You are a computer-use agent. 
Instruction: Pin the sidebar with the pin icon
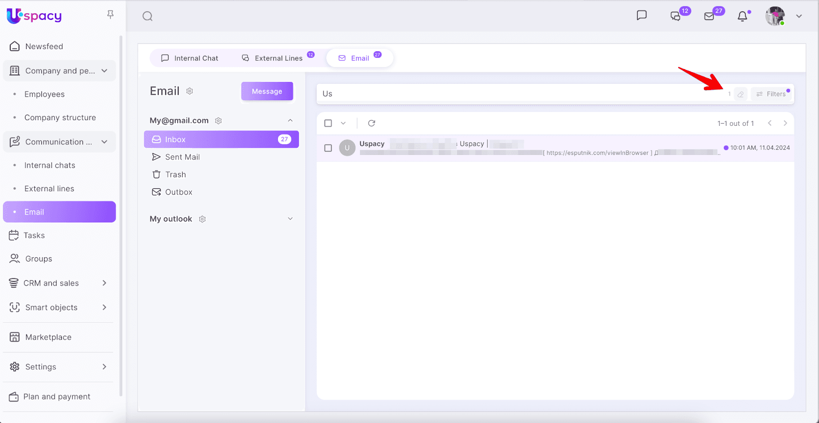point(110,15)
